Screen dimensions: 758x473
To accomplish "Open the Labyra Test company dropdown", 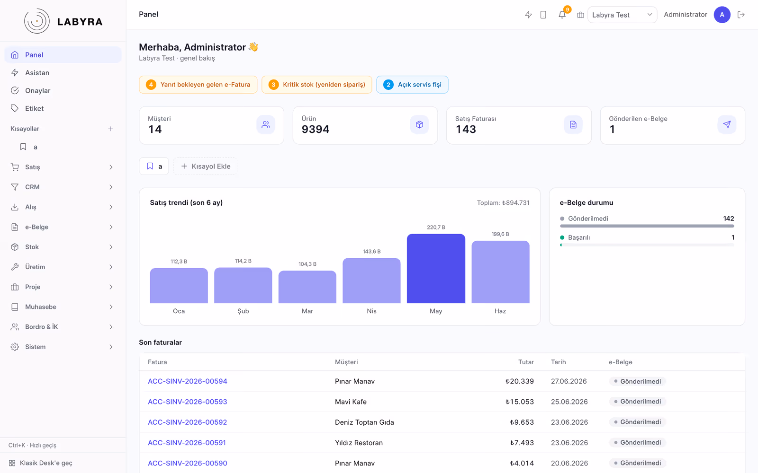I will point(622,15).
